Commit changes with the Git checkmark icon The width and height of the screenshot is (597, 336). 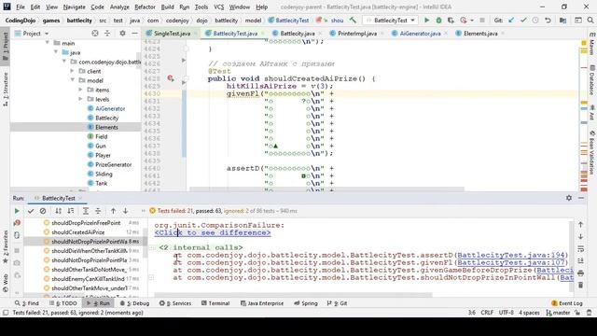[523, 21]
